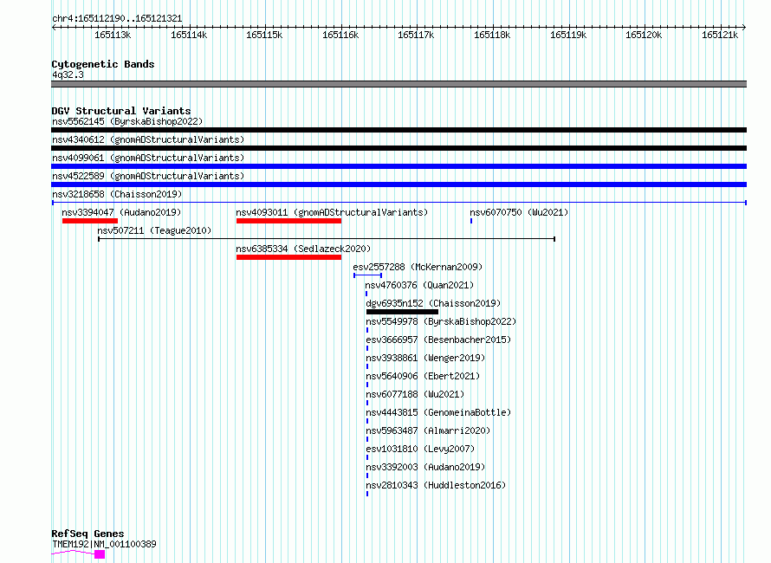Screen dimensions: 771x563
Task: Open the dgv6935n152 (Chaisson2019) label
Action: [x=433, y=303]
